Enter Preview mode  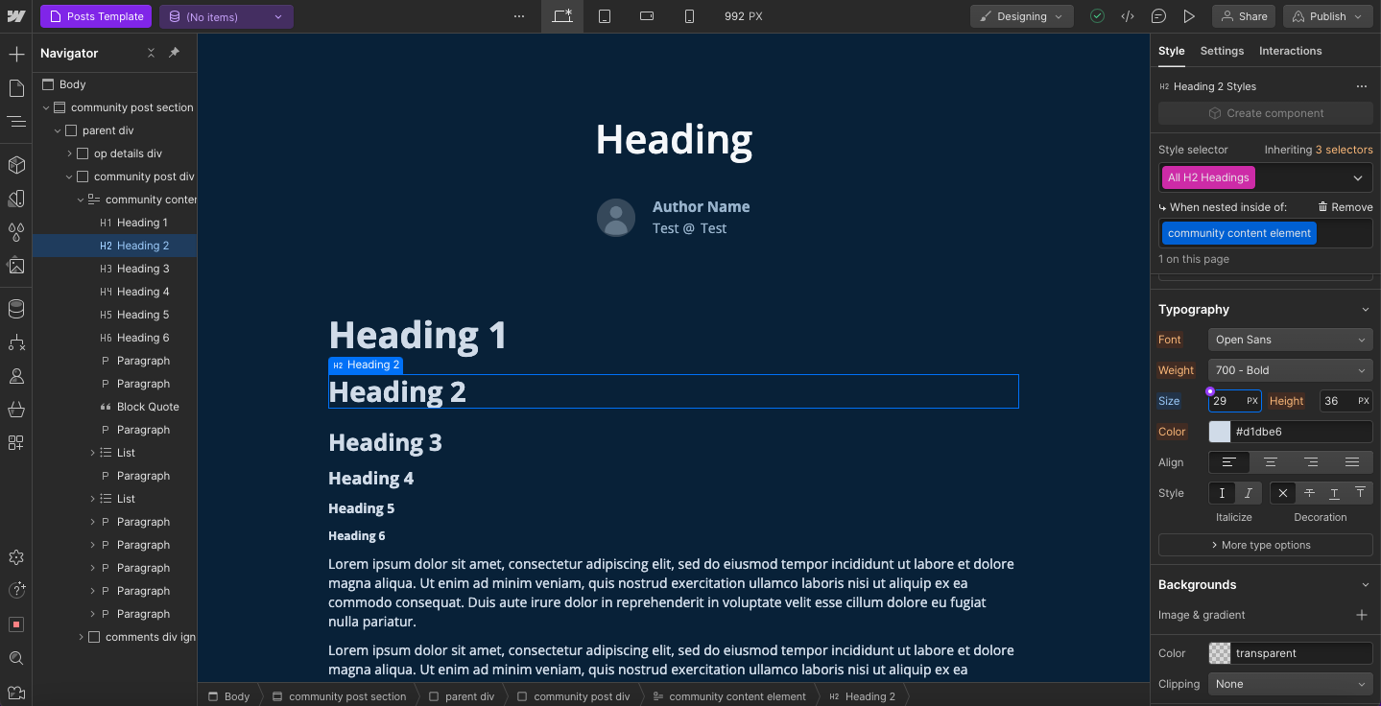1189,16
